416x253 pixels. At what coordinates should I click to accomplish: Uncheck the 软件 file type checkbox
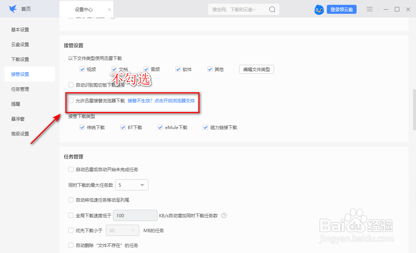178,69
